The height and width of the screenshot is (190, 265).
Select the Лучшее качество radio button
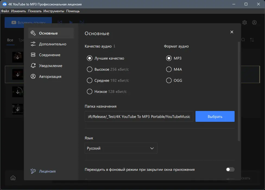(90, 58)
